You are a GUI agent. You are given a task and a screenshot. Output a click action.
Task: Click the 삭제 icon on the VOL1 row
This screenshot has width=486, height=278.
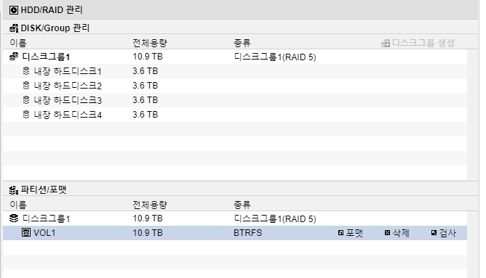[x=388, y=232]
